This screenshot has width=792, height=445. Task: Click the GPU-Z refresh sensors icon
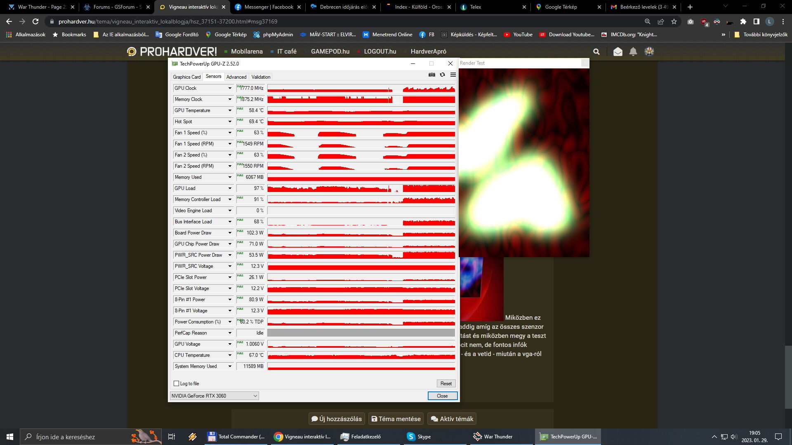(442, 75)
